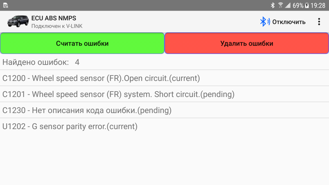Open the three-dot overflow menu
The width and height of the screenshot is (329, 185).
(319, 22)
